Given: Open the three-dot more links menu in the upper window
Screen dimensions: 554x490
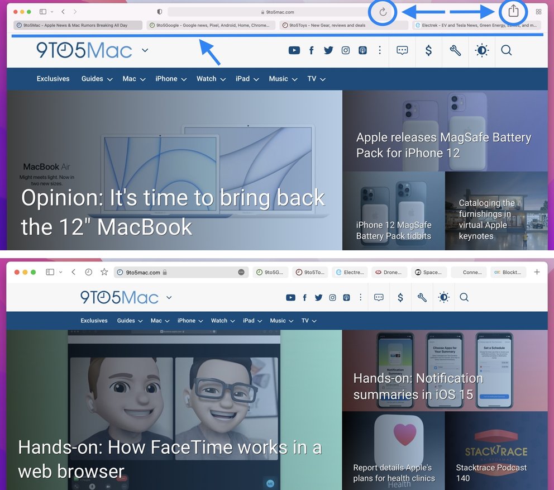Looking at the screenshot, I should pyautogui.click(x=380, y=50).
